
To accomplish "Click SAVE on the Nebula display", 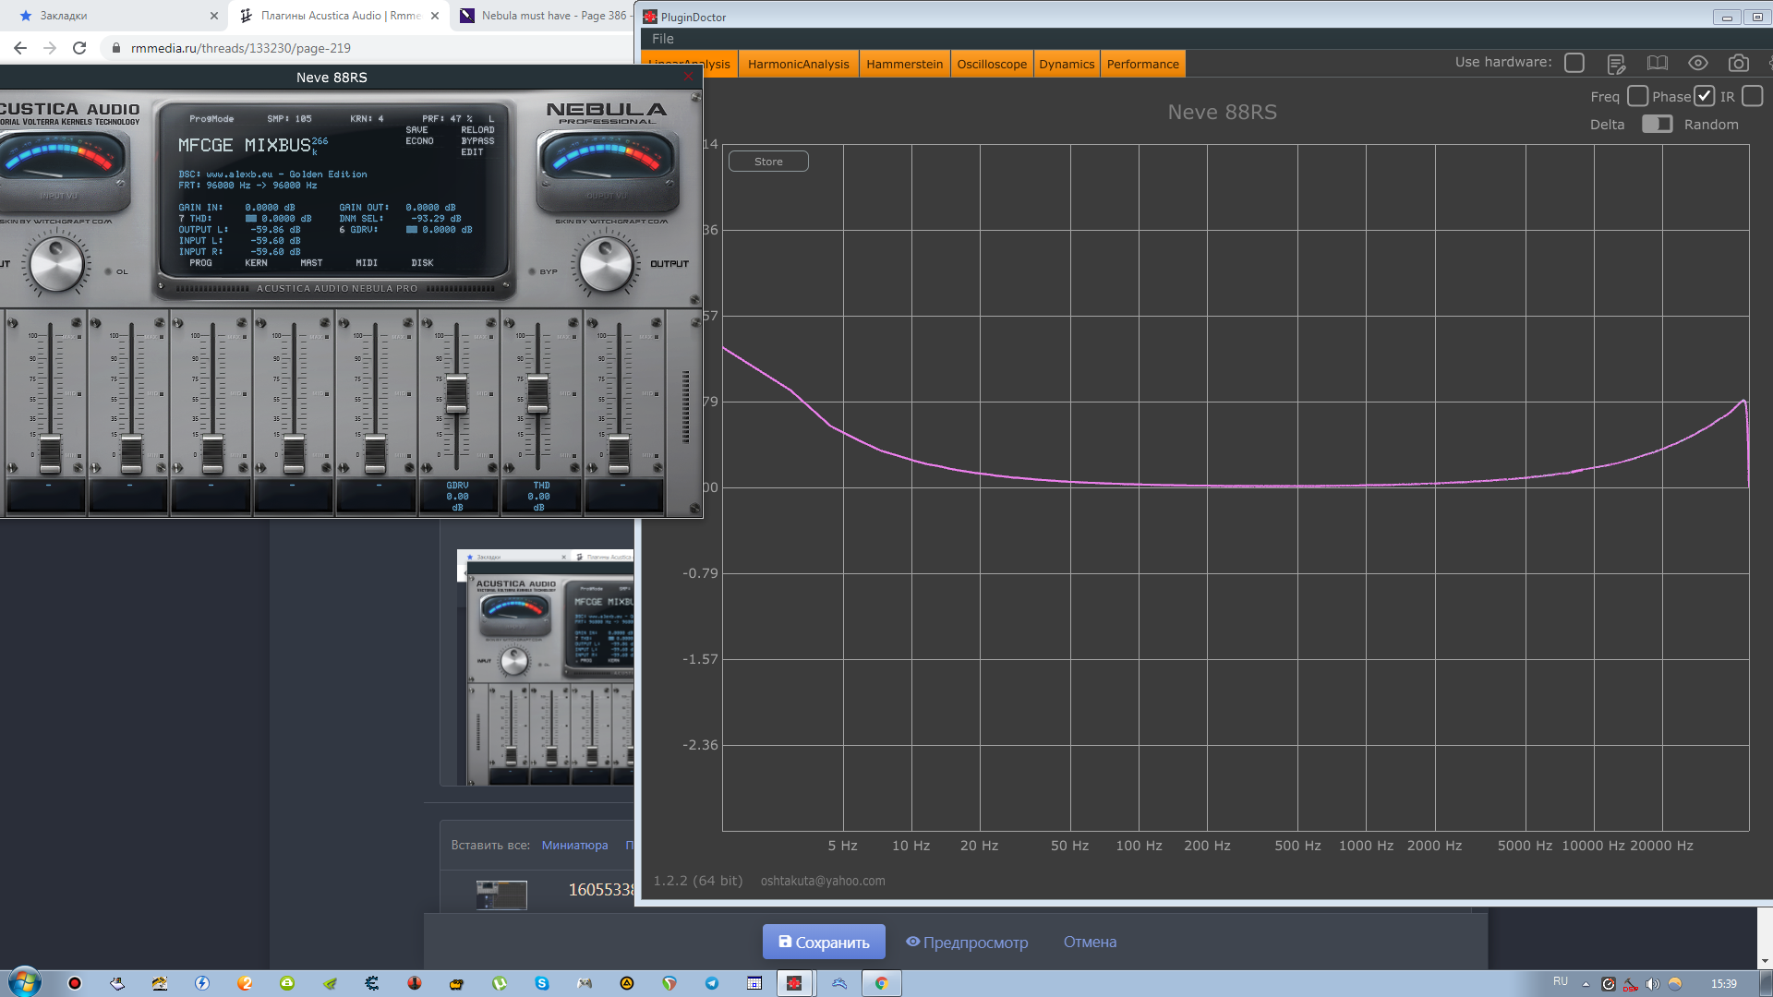I will coord(416,130).
